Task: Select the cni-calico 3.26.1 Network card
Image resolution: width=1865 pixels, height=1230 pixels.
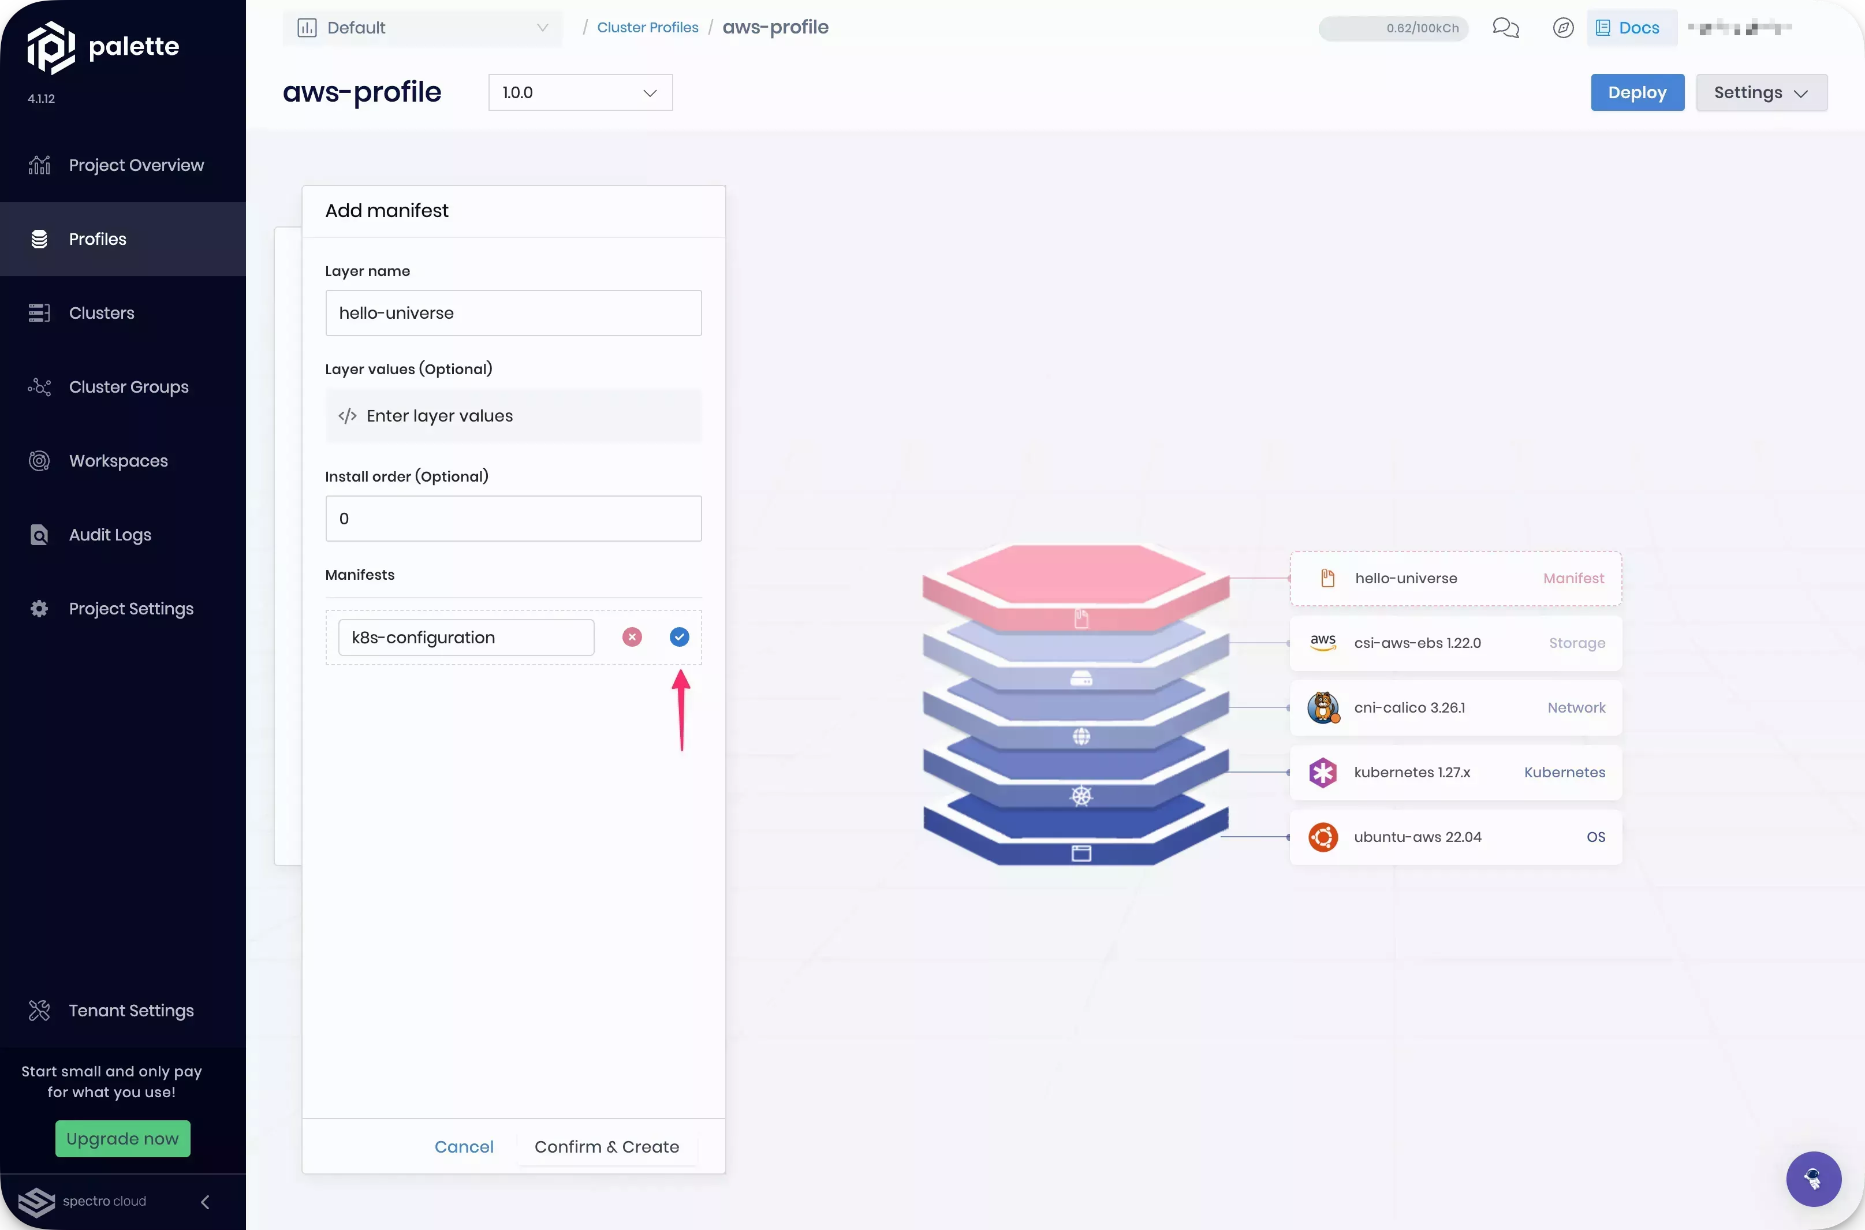Action: click(1456, 707)
